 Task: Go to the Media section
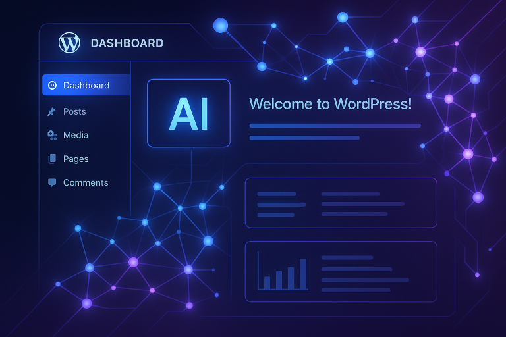coord(76,135)
